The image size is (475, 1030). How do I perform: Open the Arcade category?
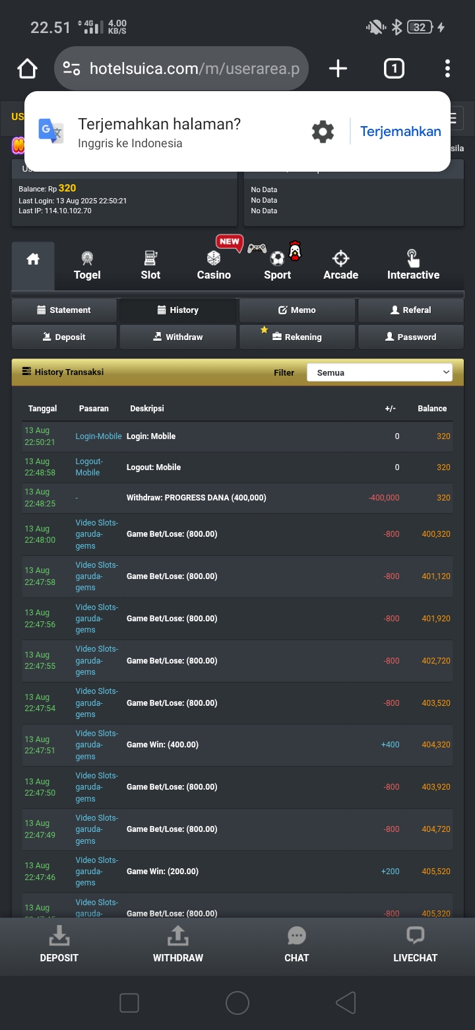coord(340,265)
